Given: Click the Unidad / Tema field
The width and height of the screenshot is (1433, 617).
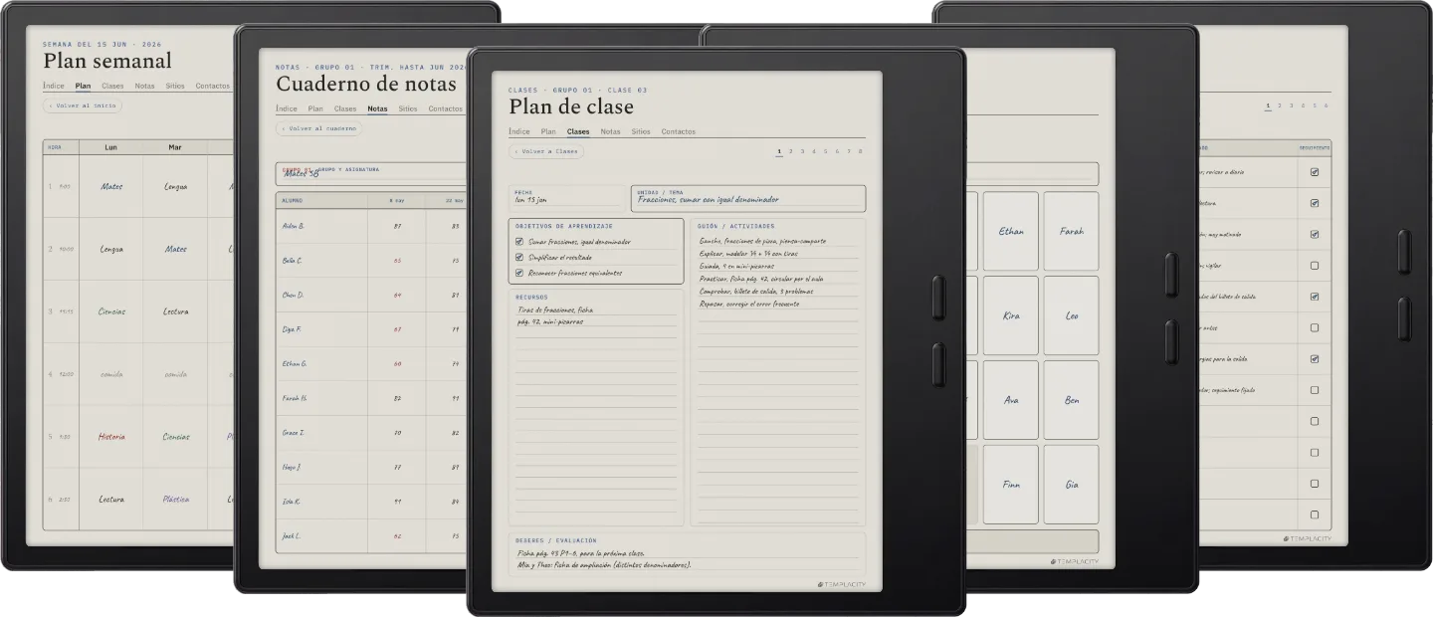Looking at the screenshot, I should [748, 197].
